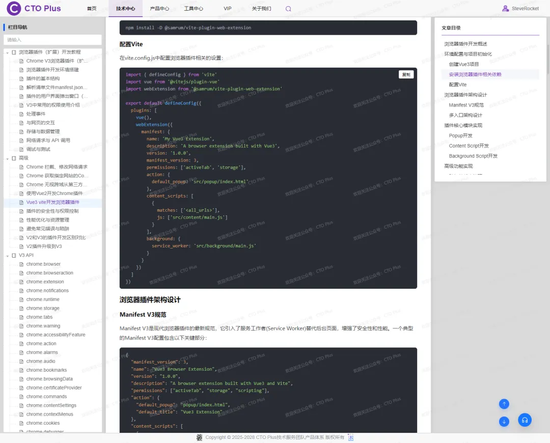Open 插件的基本结构 tree item

[x=43, y=78]
